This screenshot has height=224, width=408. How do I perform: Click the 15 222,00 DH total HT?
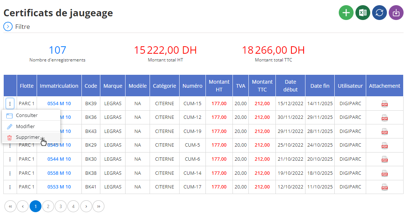[165, 50]
